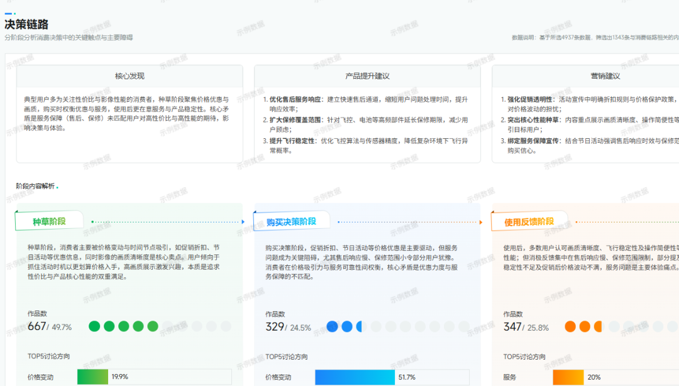Click the first blue dot beside the 329 count
679x386 pixels.
(333, 326)
